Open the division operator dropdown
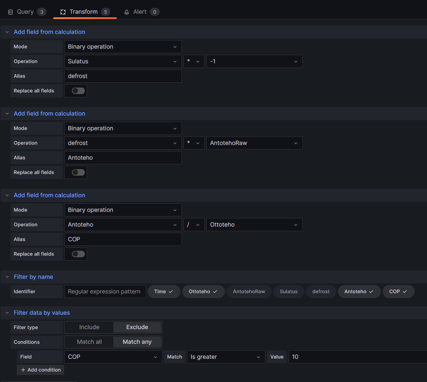This screenshot has height=382, width=427. coord(194,225)
